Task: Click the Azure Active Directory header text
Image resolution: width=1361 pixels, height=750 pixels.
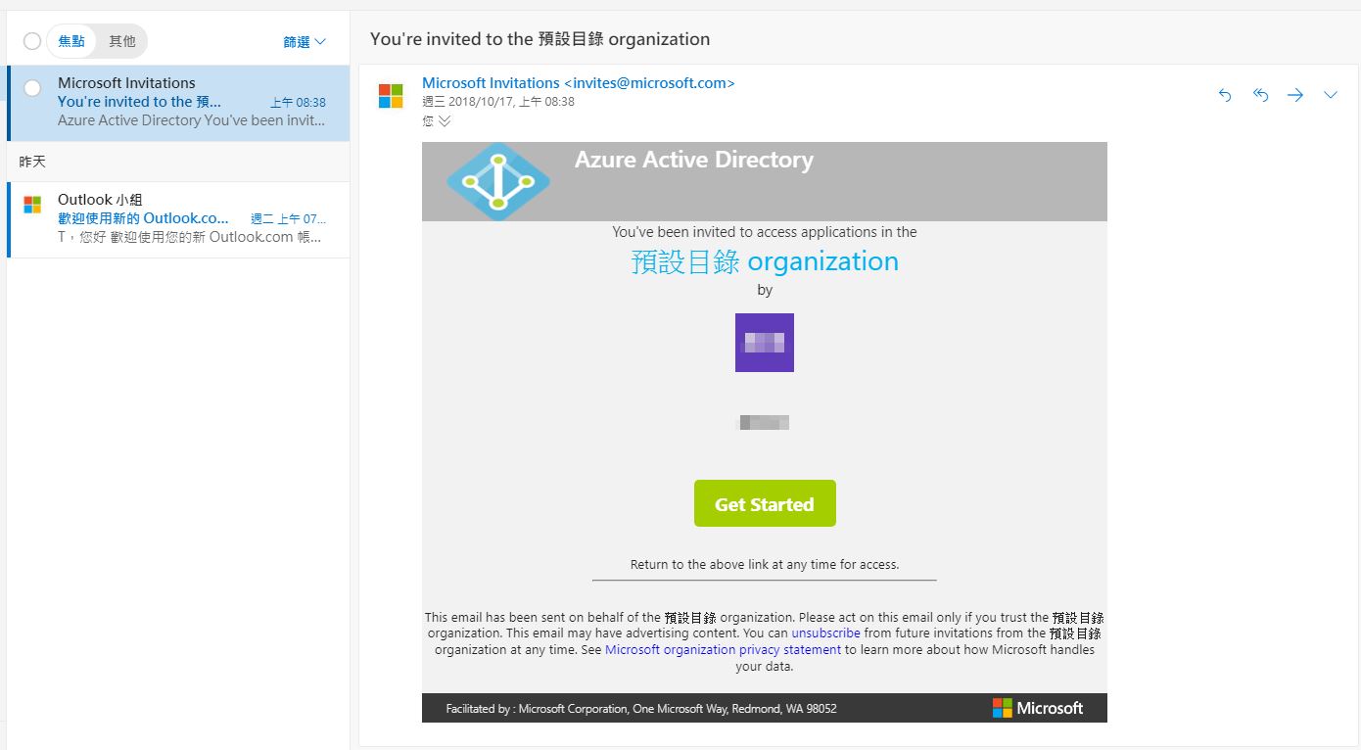Action: [694, 160]
